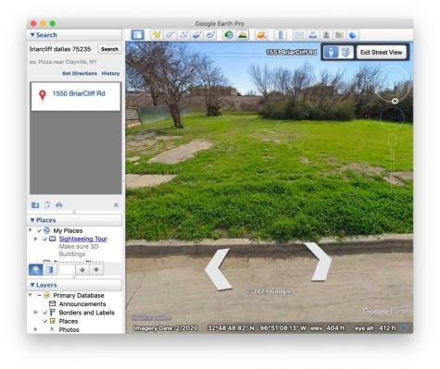Move selected place down arrow

96,270
